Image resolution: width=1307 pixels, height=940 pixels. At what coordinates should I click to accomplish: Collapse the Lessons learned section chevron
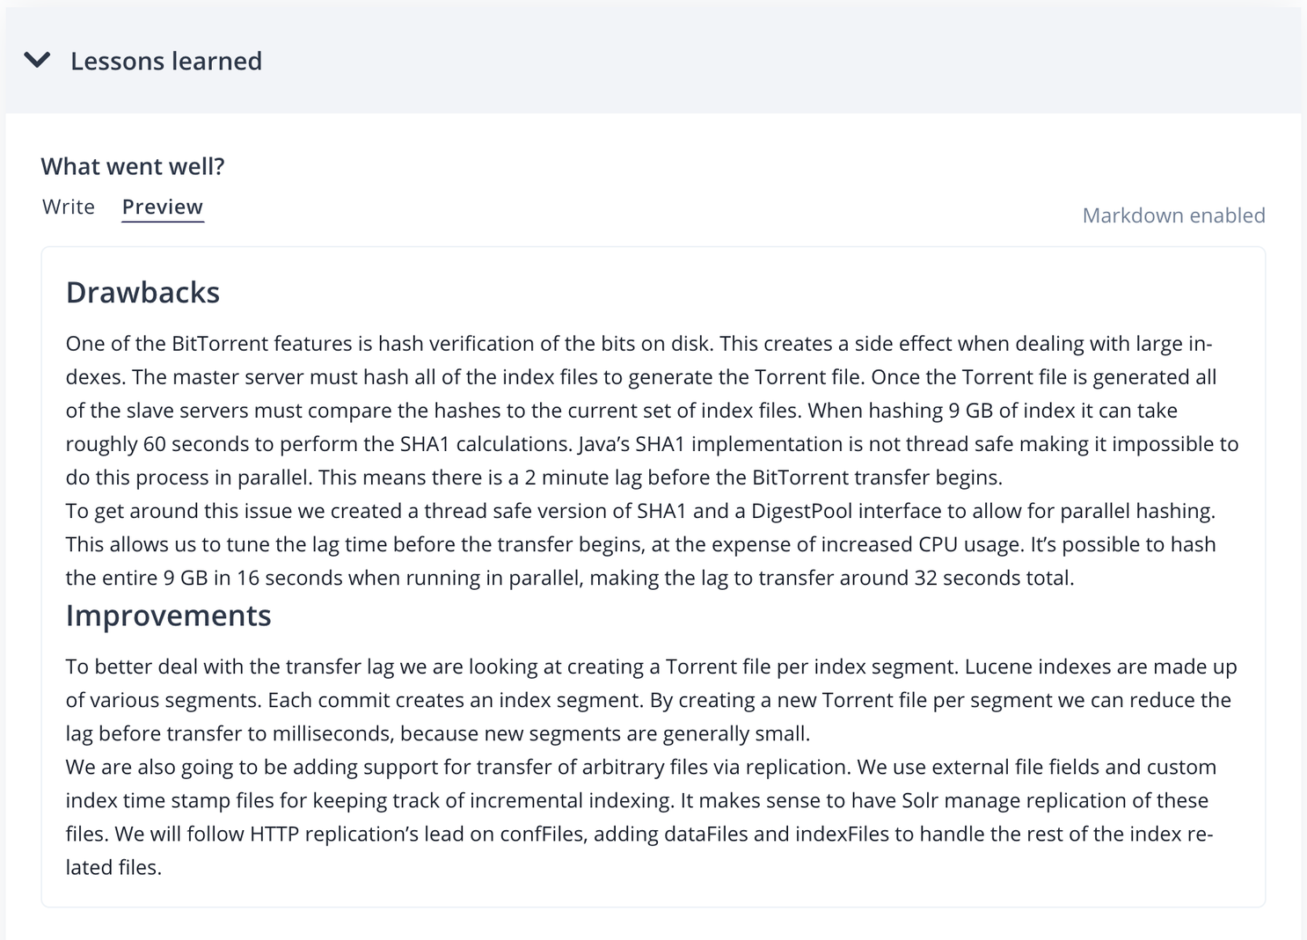pyautogui.click(x=37, y=60)
